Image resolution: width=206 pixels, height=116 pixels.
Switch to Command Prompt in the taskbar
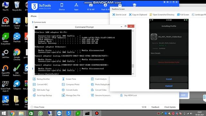[x=87, y=113]
